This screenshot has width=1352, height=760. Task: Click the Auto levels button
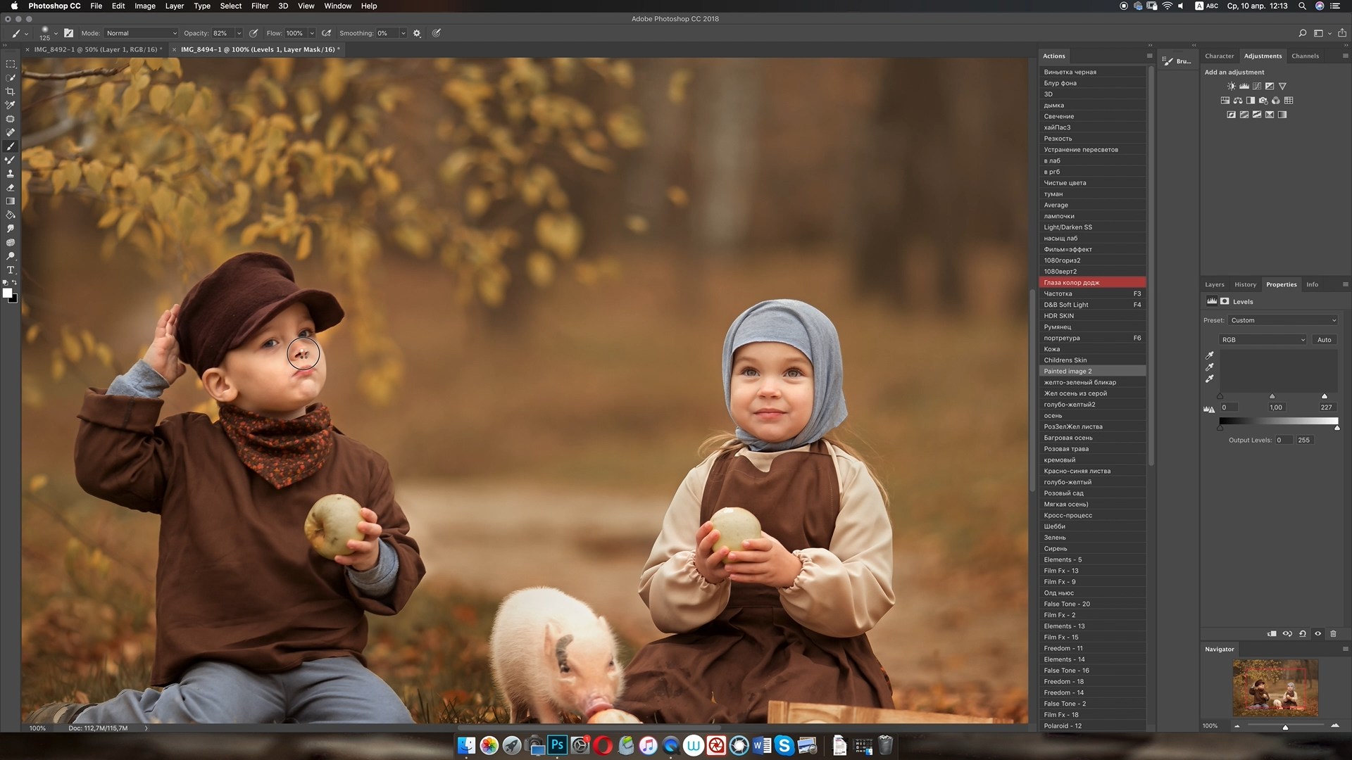tap(1324, 340)
